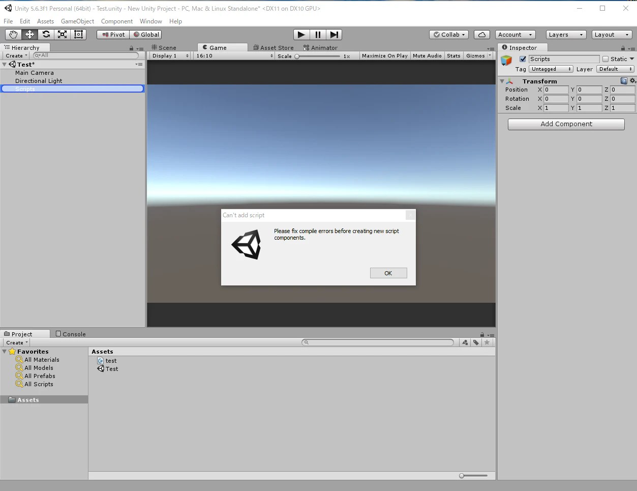Click the Pause button
The width and height of the screenshot is (637, 491).
(318, 35)
